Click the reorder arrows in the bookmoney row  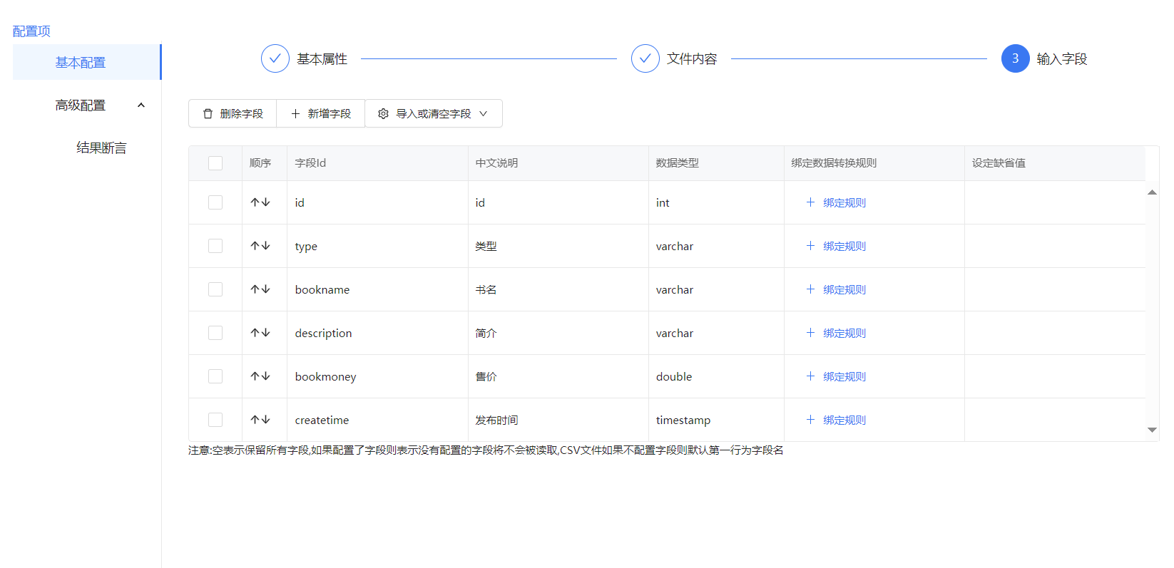pos(260,376)
